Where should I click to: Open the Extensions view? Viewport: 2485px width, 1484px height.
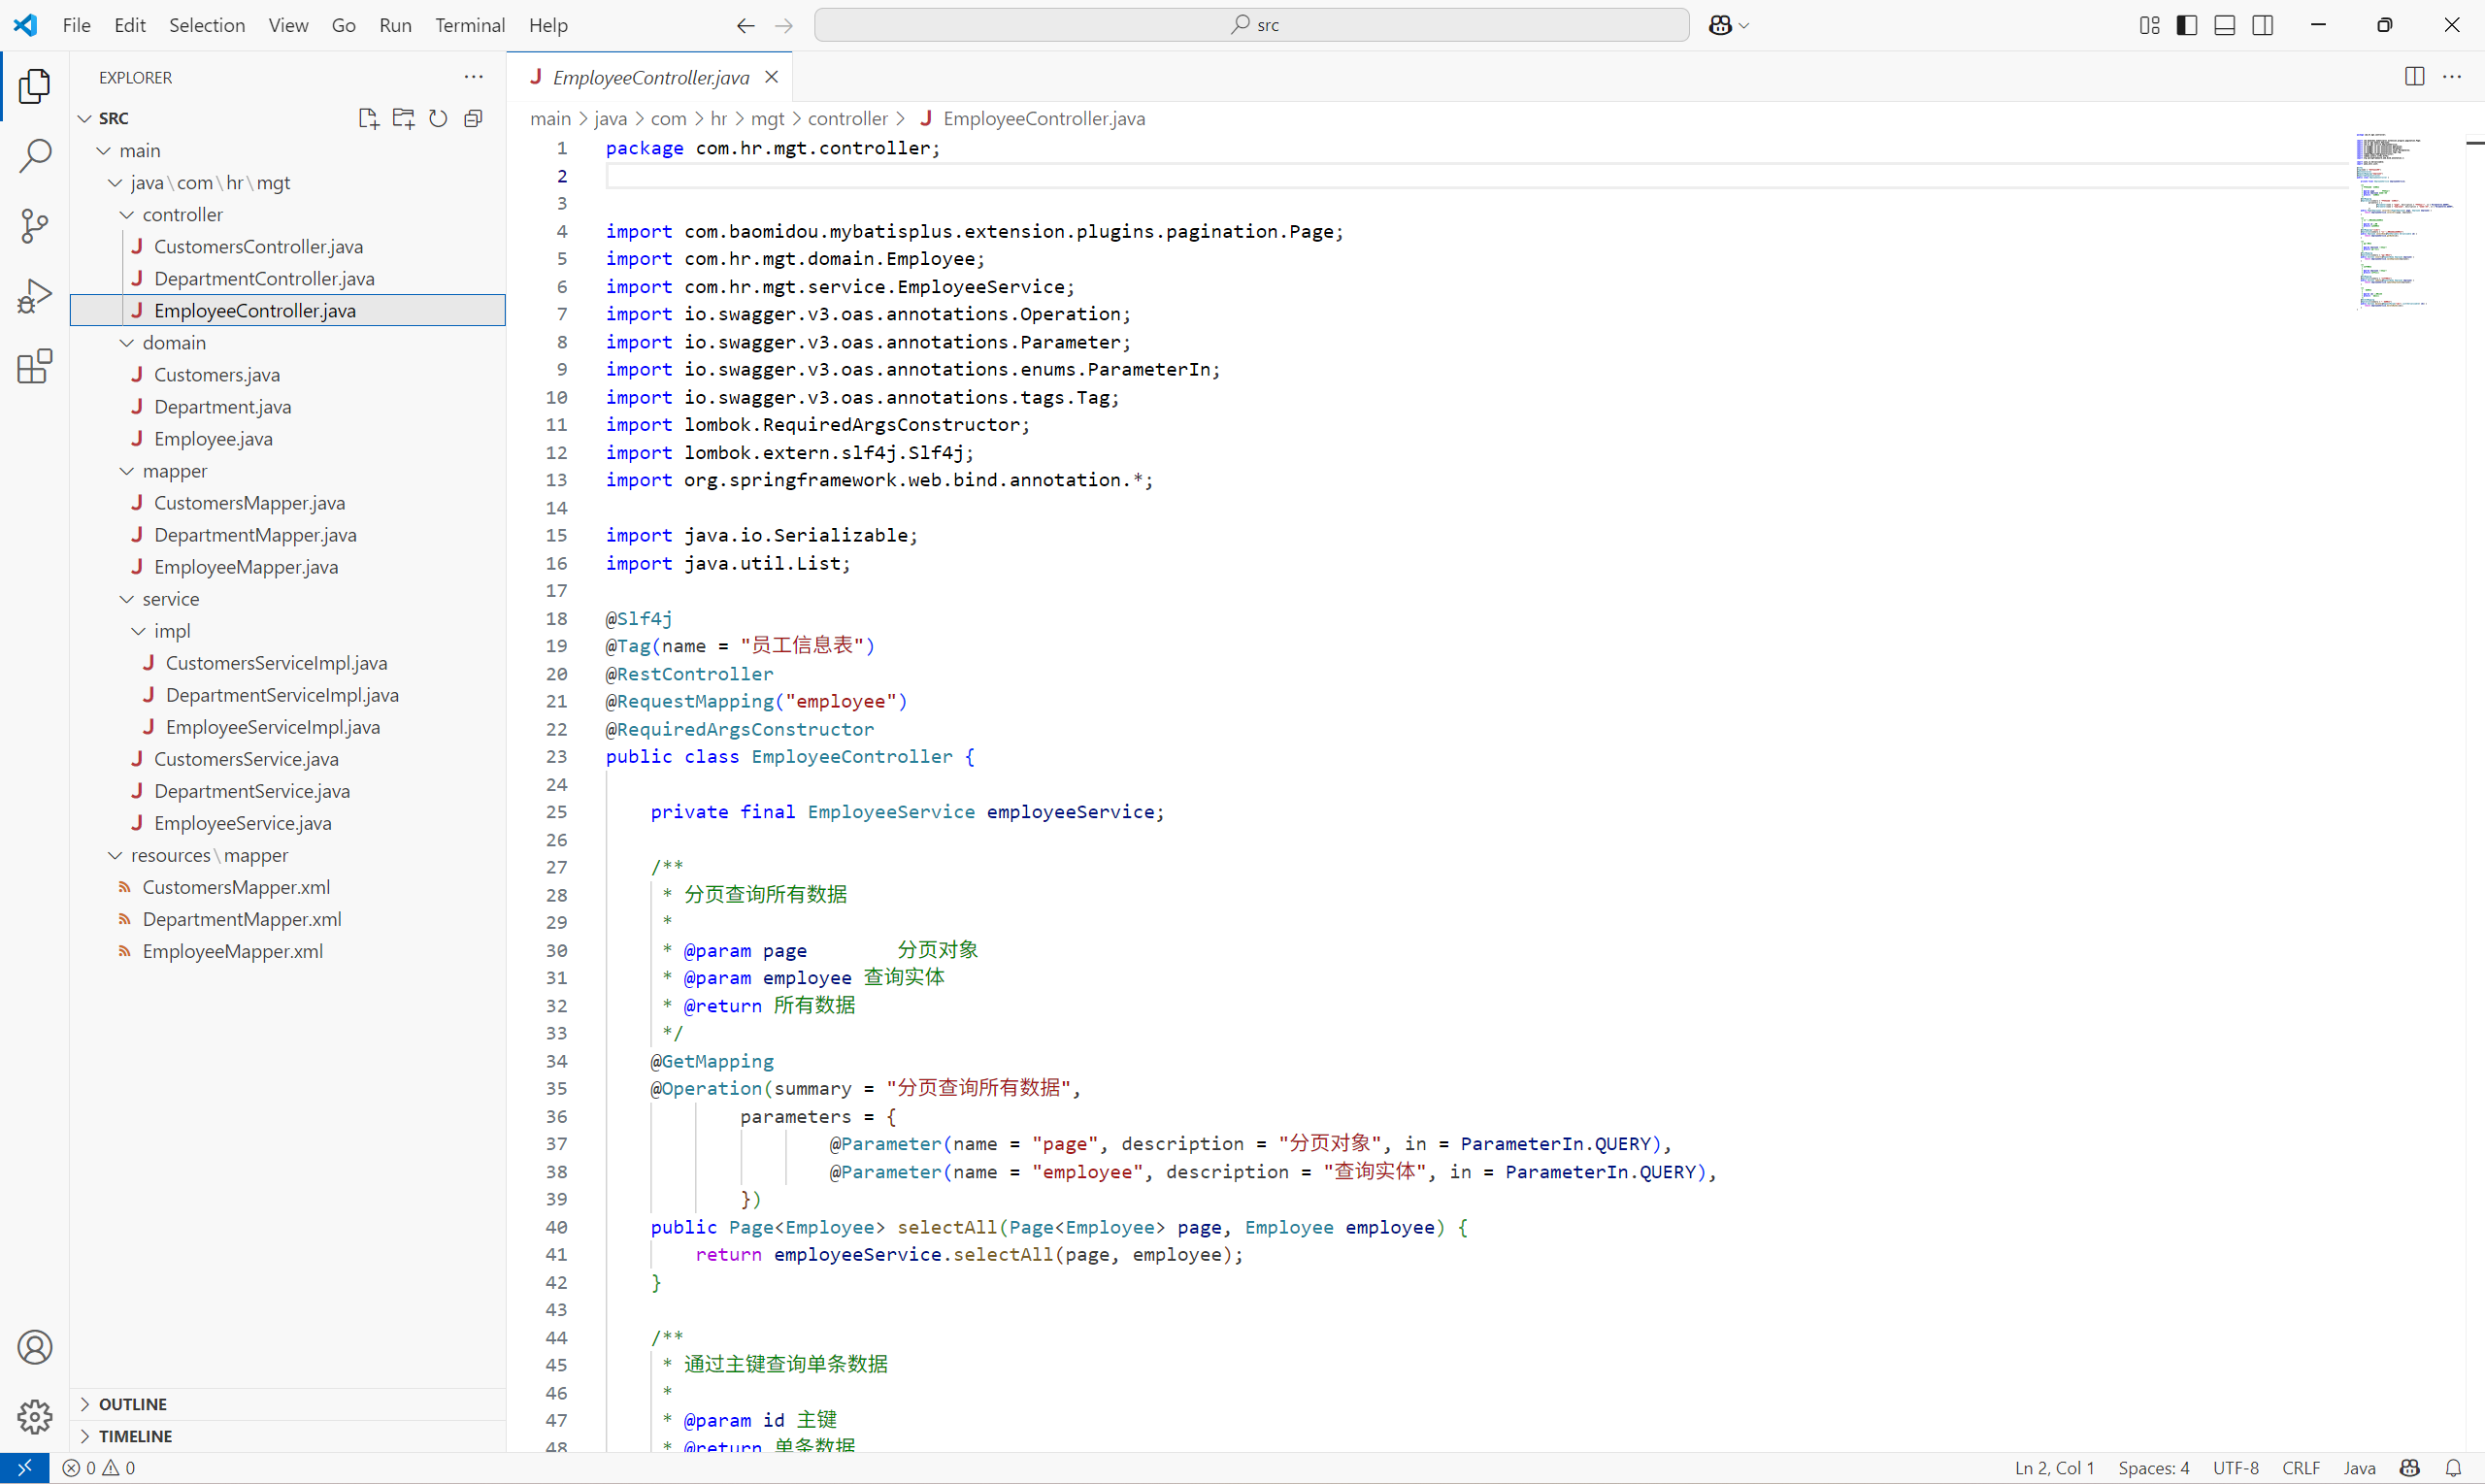click(34, 367)
